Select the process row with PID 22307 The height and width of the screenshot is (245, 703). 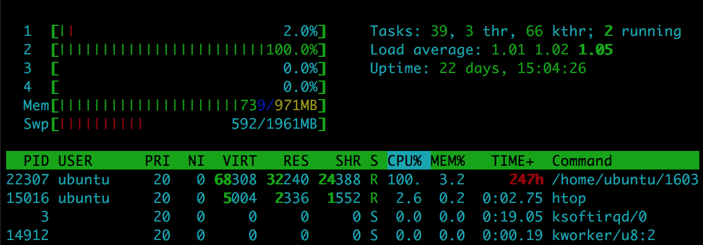click(x=352, y=179)
